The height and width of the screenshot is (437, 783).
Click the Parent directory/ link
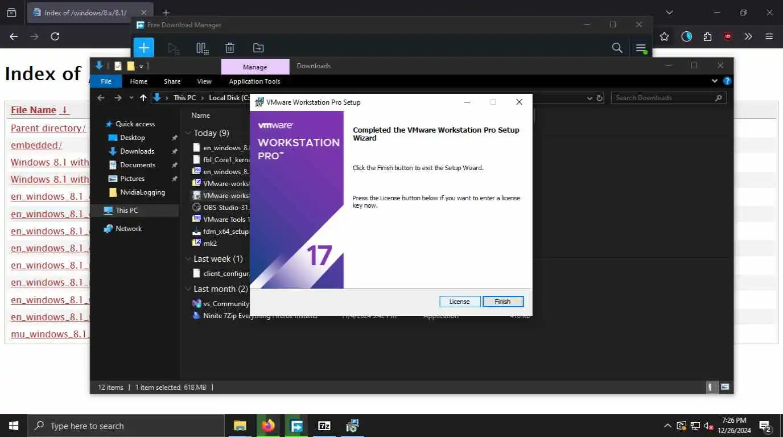coord(48,129)
